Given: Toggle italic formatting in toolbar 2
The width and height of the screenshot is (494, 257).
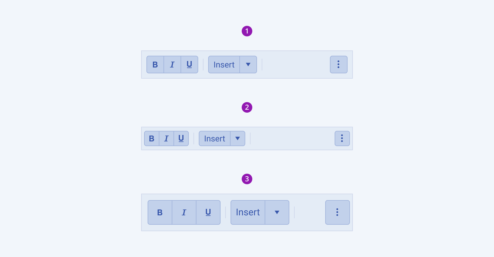Looking at the screenshot, I should coord(166,138).
